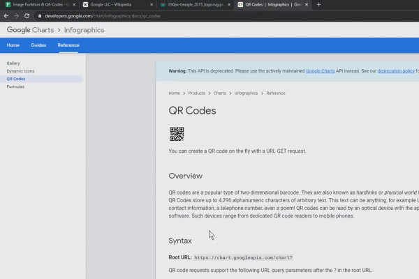This screenshot has width=419, height=279.
Task: Select QR Codes in the left sidebar
Action: [x=16, y=79]
